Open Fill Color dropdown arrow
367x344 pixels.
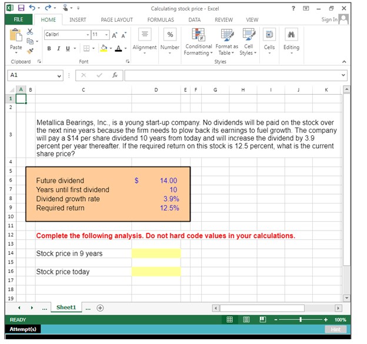[111, 48]
